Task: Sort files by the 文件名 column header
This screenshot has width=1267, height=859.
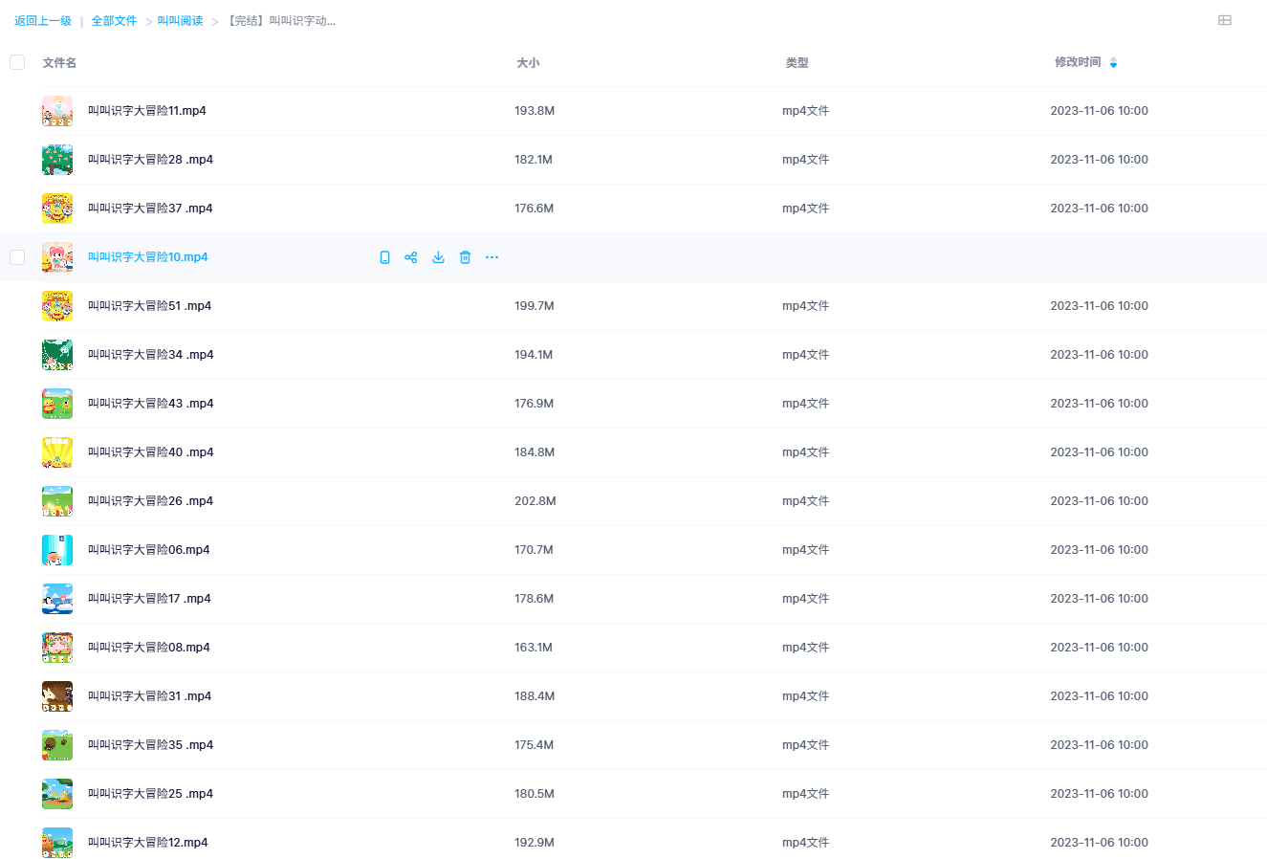Action: (x=59, y=63)
